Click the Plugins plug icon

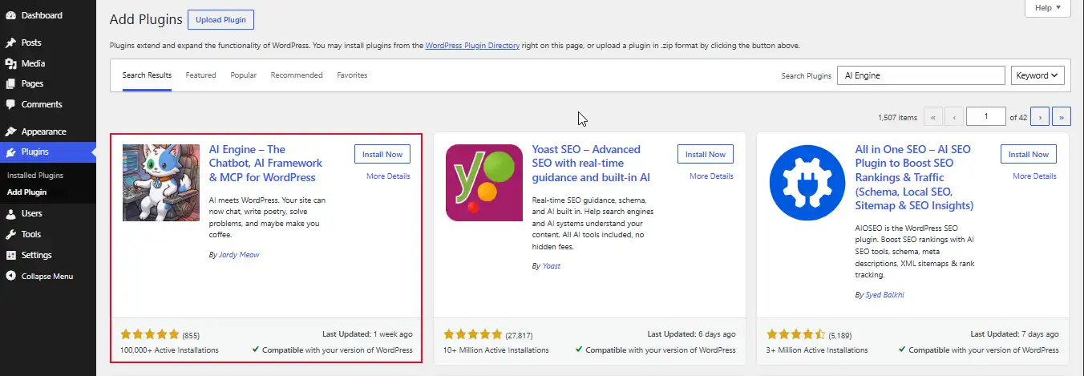(x=10, y=152)
